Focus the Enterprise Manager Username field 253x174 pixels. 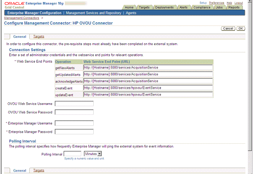click(74, 123)
